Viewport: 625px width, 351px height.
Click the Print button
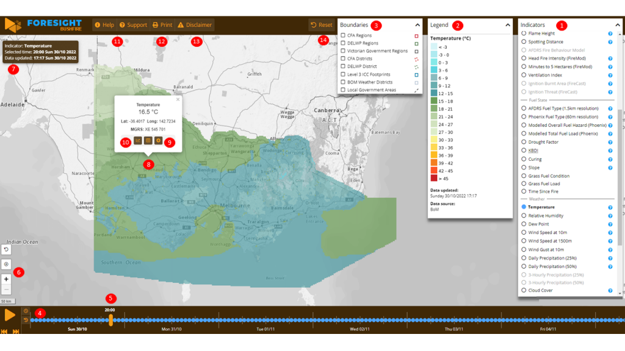point(162,25)
